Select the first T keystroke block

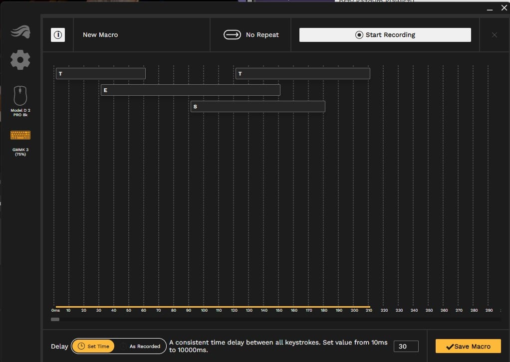[100, 74]
